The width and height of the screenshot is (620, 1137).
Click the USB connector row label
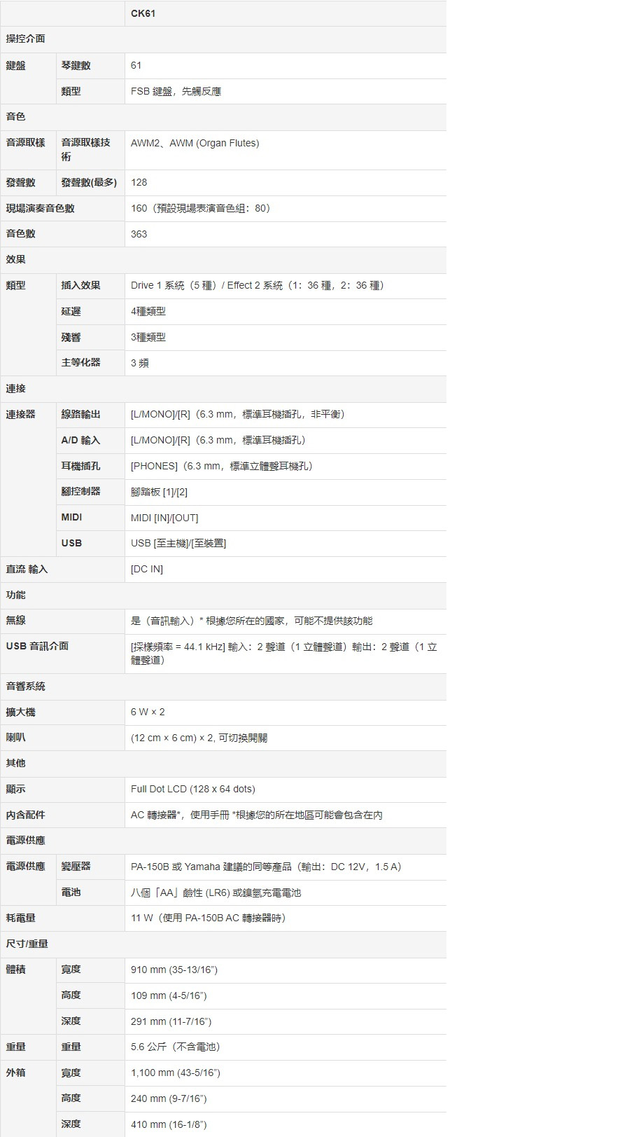(71, 543)
